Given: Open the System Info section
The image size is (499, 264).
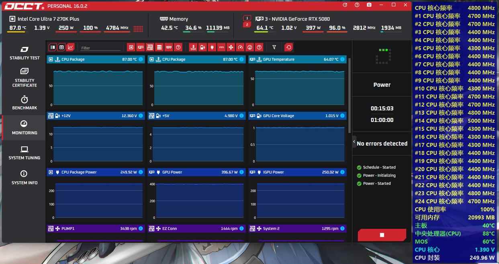Looking at the screenshot, I should [25, 177].
